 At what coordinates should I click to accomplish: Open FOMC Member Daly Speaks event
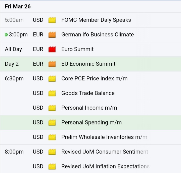pyautogui.click(x=96, y=20)
